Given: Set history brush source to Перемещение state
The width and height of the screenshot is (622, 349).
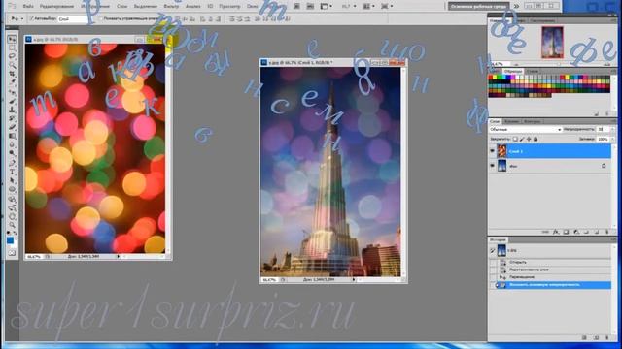Looking at the screenshot, I should (x=493, y=277).
